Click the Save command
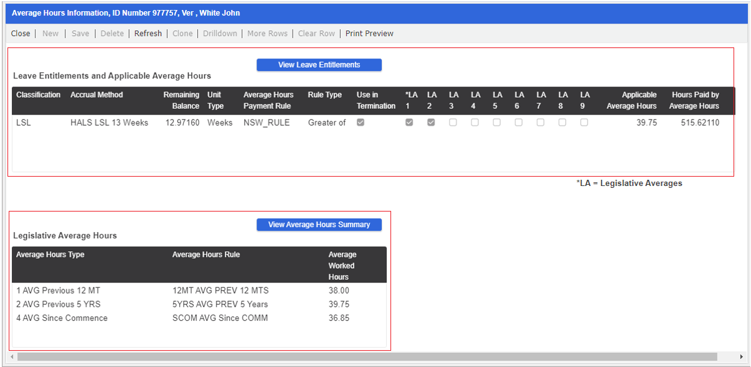The image size is (751, 367). (80, 33)
